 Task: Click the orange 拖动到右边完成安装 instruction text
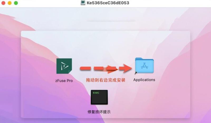(106, 80)
